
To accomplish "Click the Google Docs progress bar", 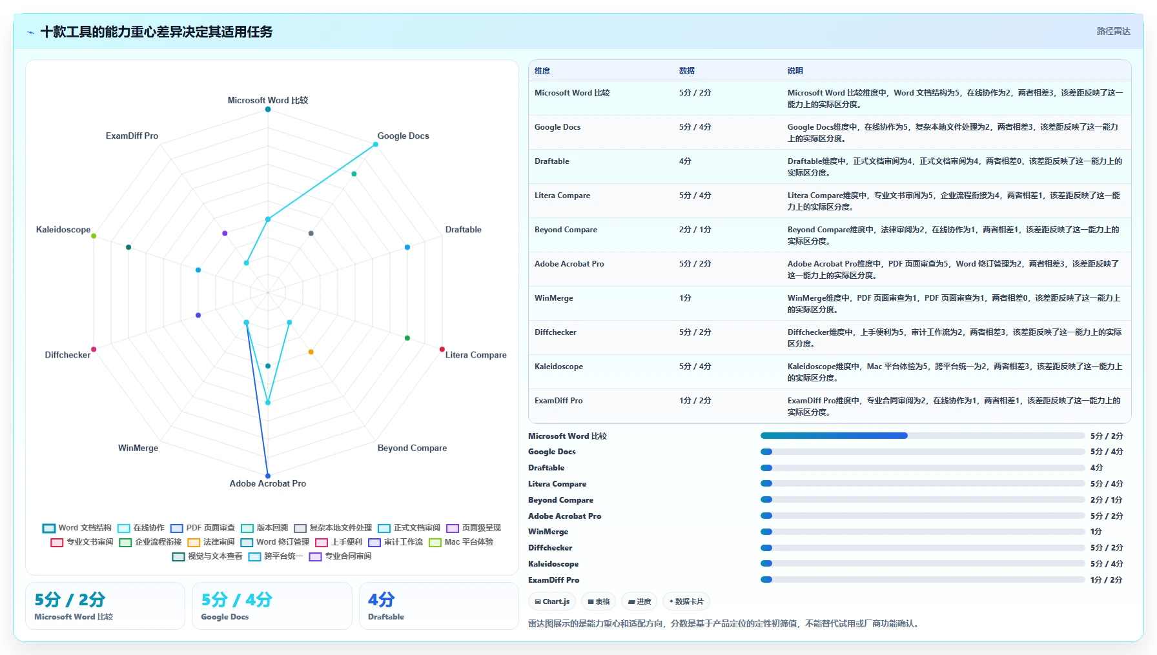I will (x=923, y=452).
